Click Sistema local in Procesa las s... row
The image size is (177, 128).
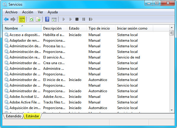pyautogui.click(x=127, y=46)
